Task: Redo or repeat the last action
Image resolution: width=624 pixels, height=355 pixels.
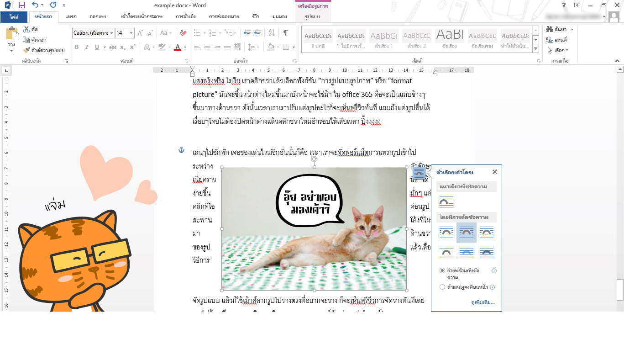Action: coord(53,5)
